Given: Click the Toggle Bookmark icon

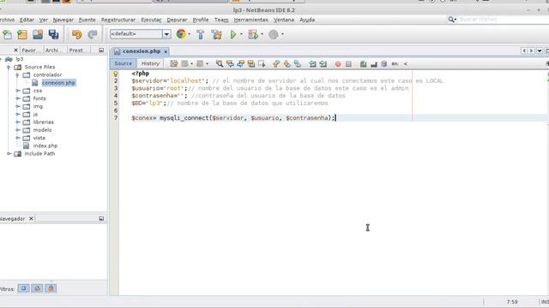Looking at the screenshot, I should click(x=298, y=63).
